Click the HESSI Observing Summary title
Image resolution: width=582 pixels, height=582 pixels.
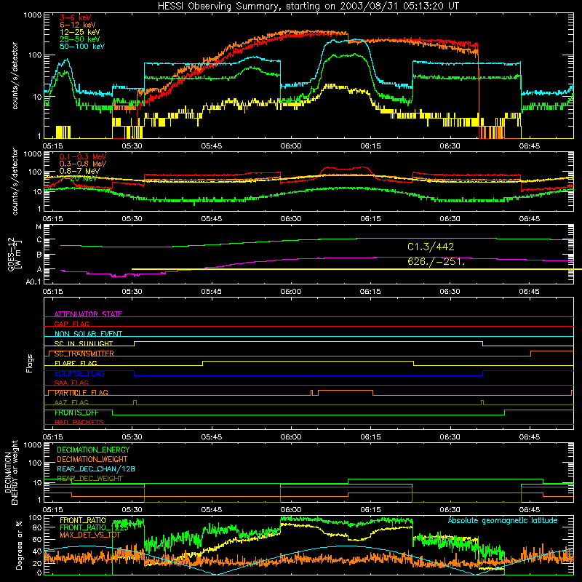(x=308, y=6)
